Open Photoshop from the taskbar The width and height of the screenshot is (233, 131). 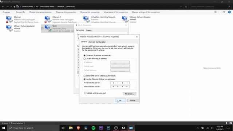coord(108,128)
